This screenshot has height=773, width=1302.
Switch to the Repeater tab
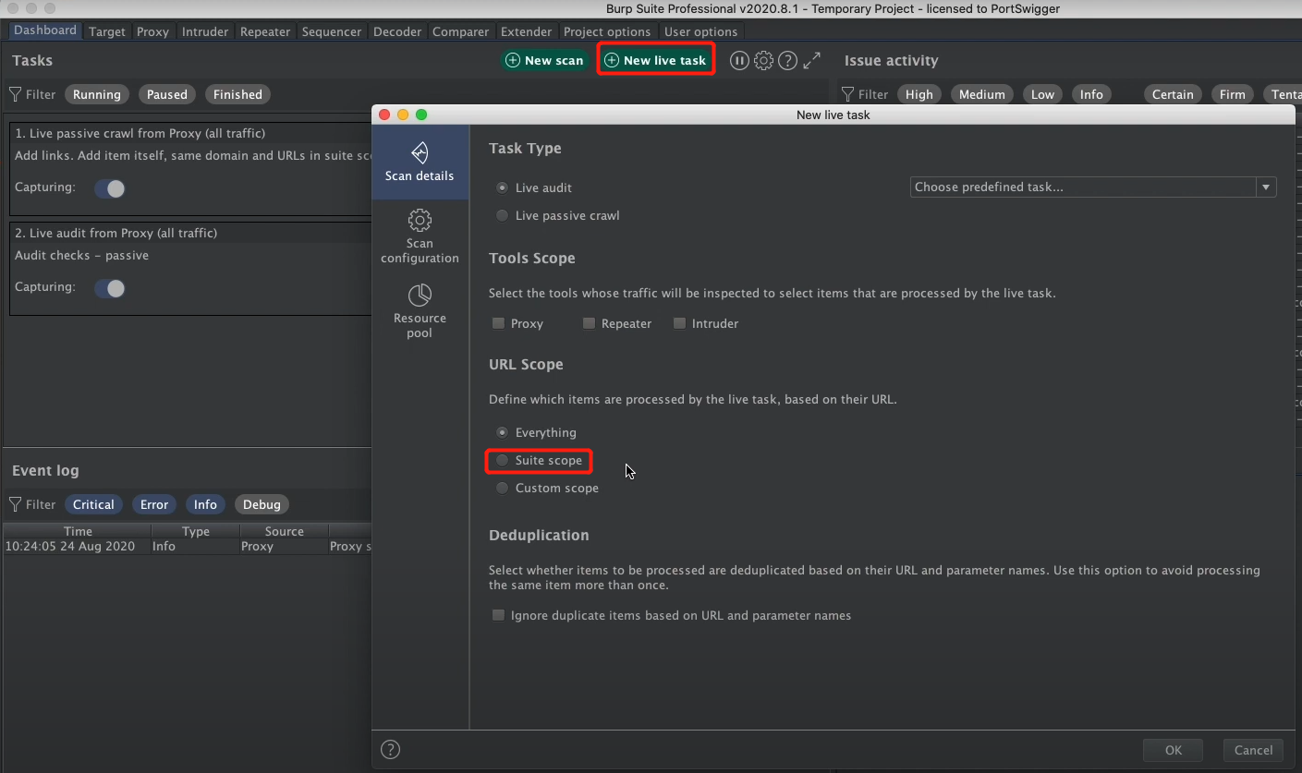coord(265,31)
